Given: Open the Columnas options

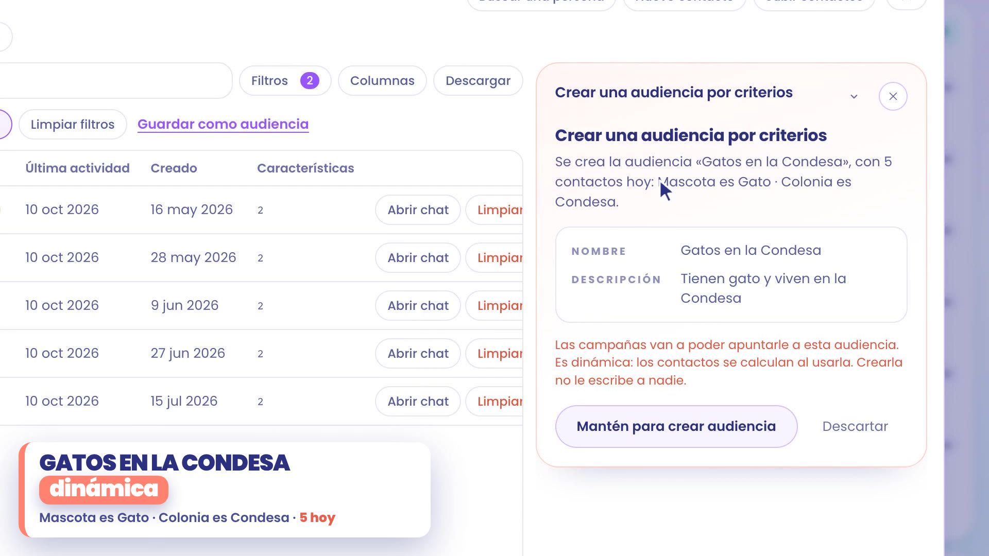Looking at the screenshot, I should click(382, 81).
